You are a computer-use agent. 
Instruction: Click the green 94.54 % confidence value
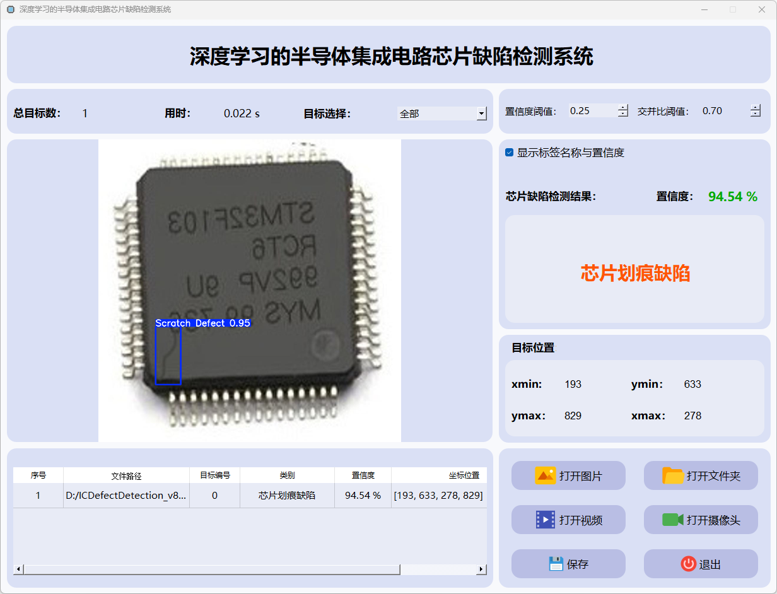coord(733,197)
